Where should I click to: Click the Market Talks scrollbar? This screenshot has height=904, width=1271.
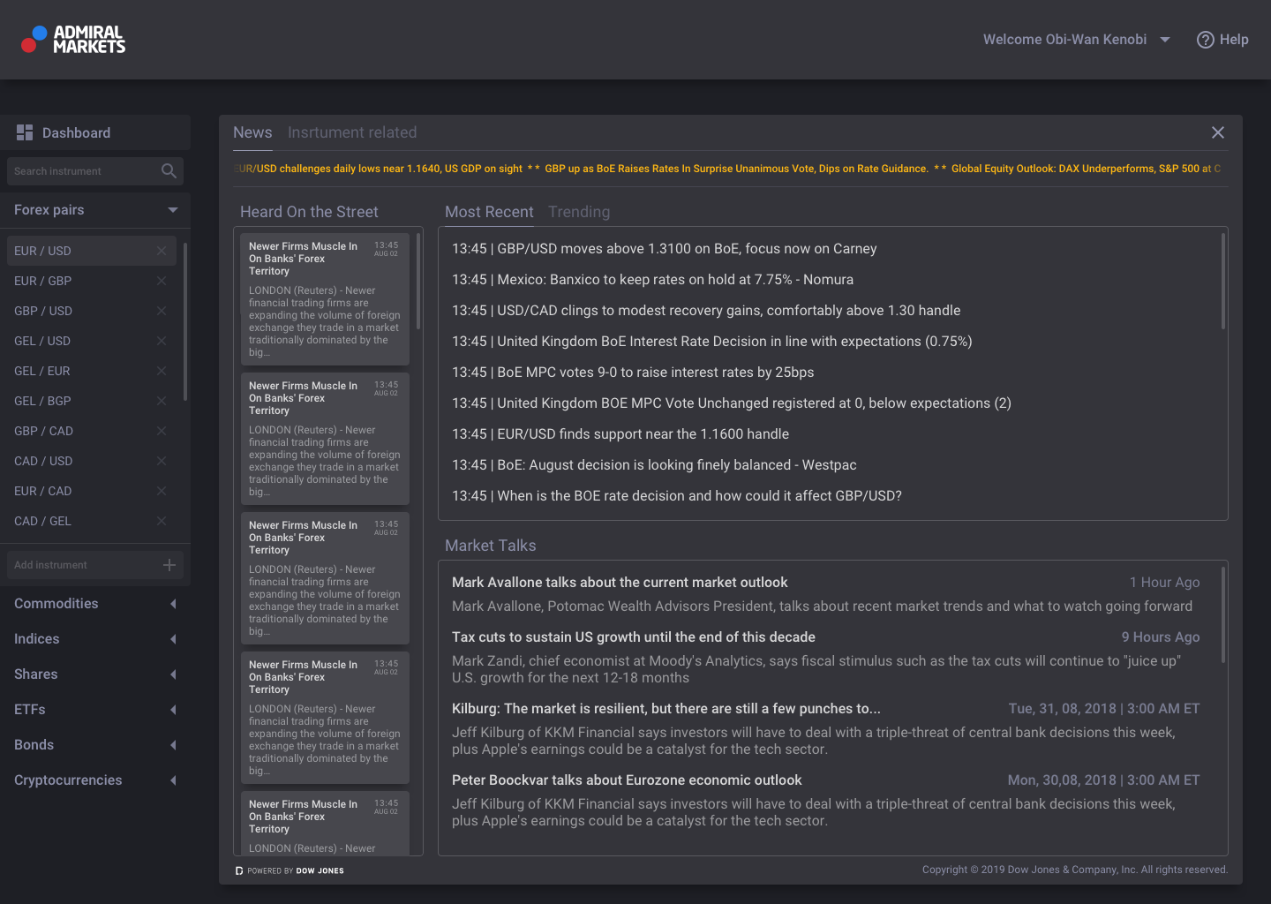(1223, 614)
